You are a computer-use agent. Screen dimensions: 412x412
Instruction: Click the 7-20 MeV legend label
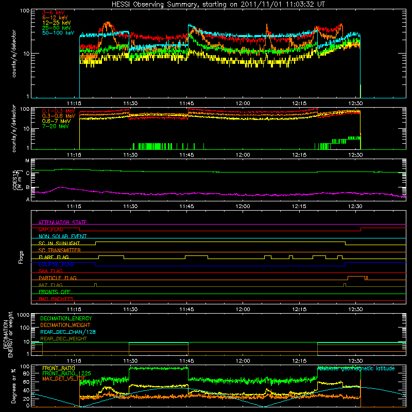pos(56,126)
